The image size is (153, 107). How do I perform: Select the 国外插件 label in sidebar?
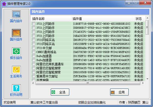point(16,39)
